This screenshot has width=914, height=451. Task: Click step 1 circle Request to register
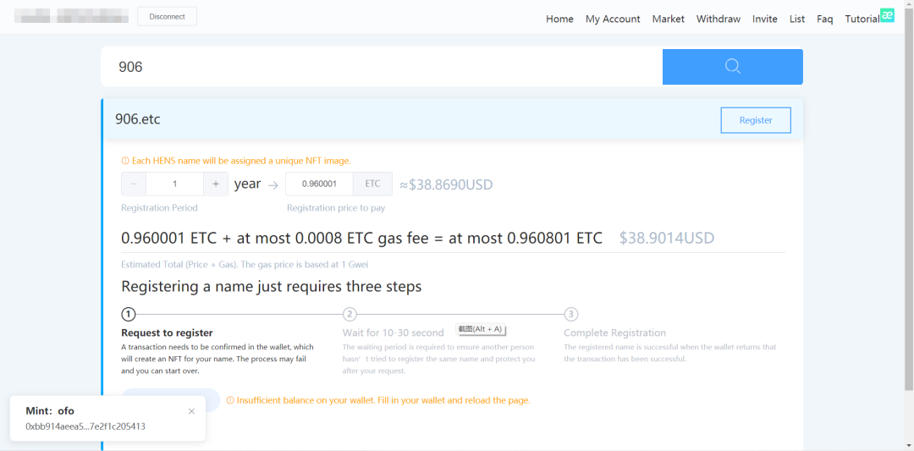(x=129, y=314)
